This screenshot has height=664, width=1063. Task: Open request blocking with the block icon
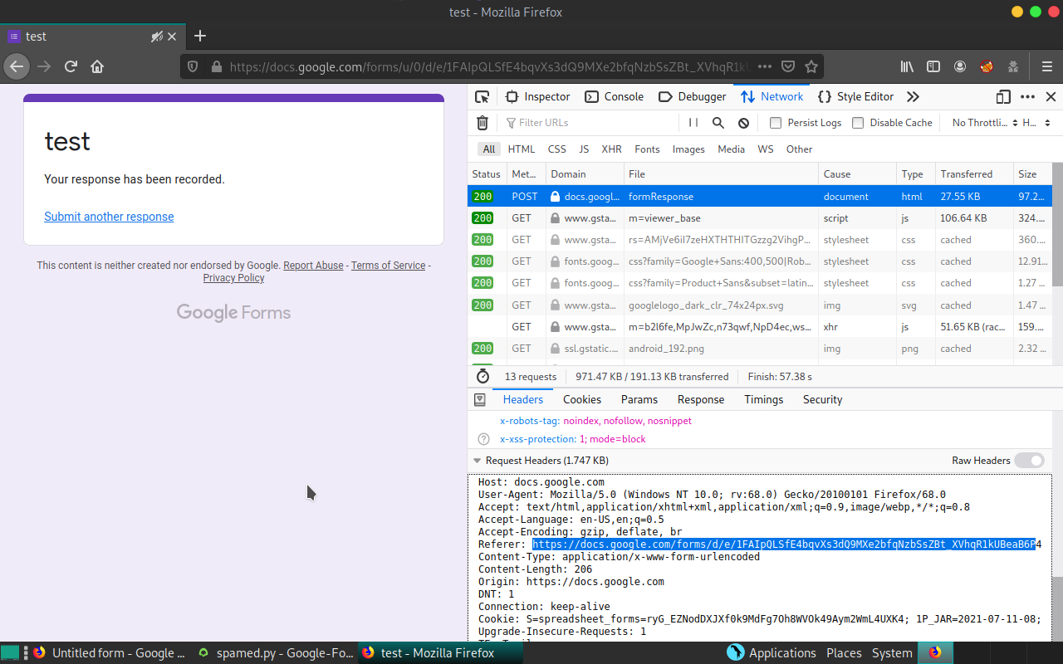click(743, 122)
